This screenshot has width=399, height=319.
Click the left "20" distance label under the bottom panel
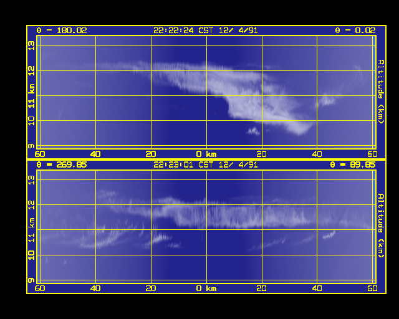tap(151, 288)
